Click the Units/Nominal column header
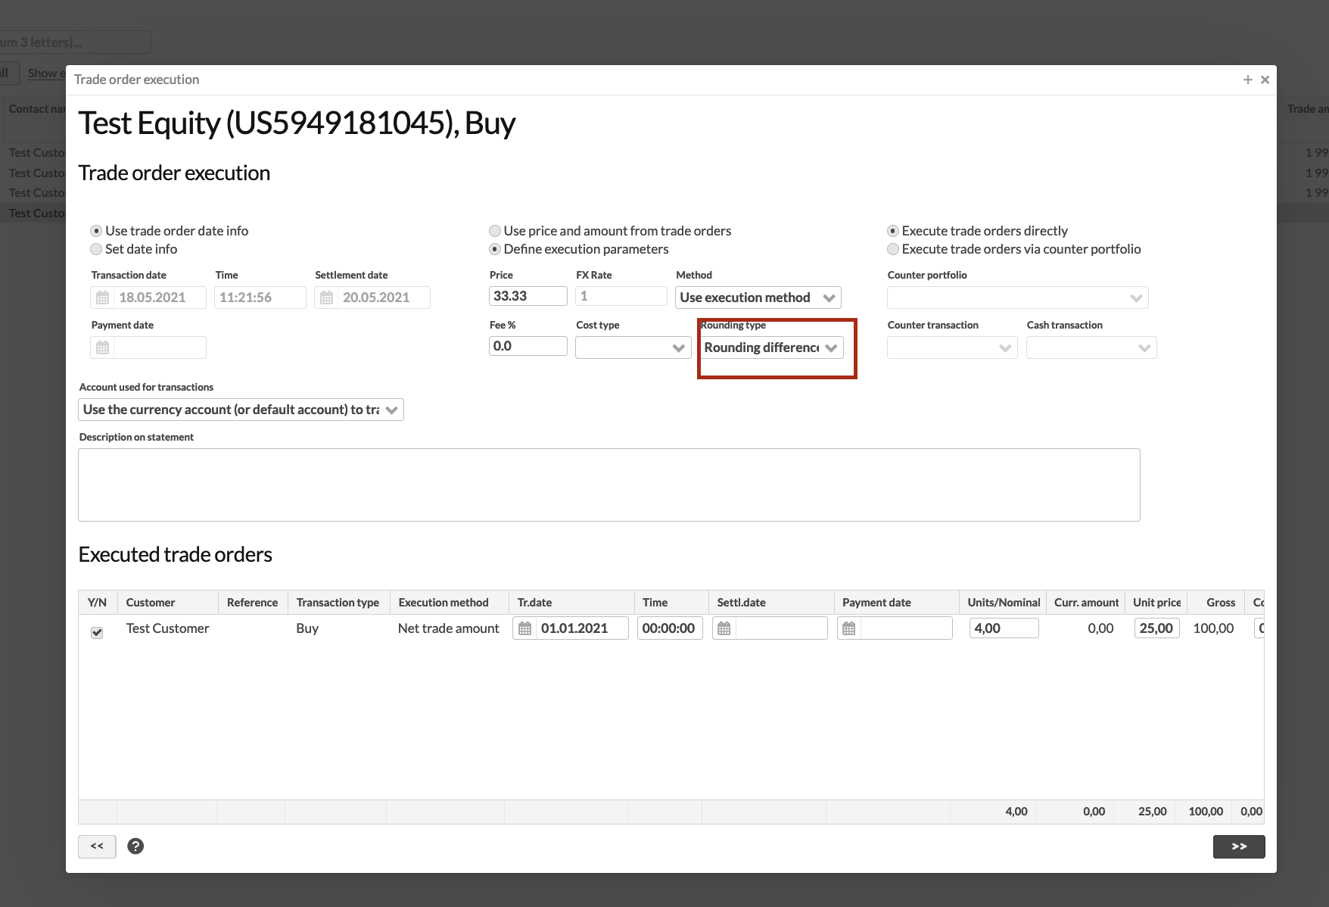1329x907 pixels. click(1003, 603)
